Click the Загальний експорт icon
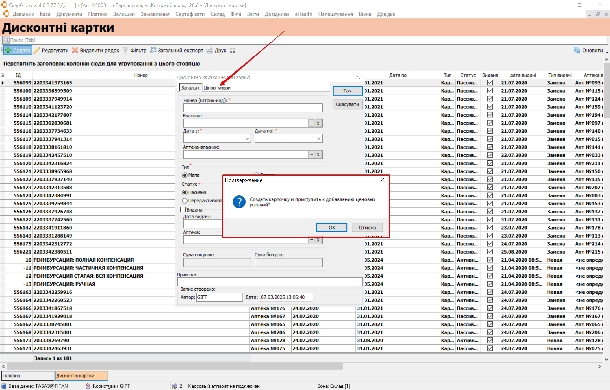The height and width of the screenshot is (390, 610). (153, 50)
